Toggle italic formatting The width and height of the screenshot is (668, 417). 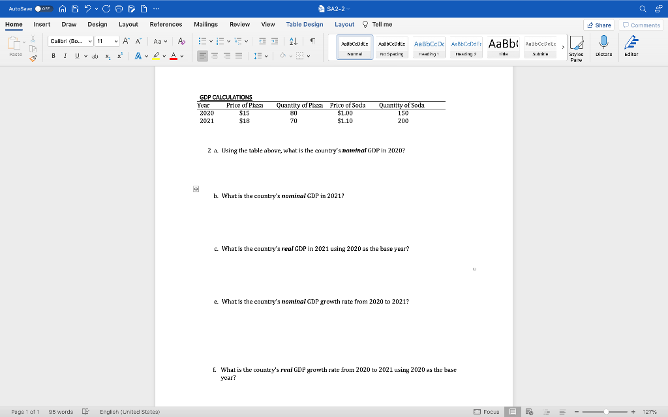click(65, 56)
